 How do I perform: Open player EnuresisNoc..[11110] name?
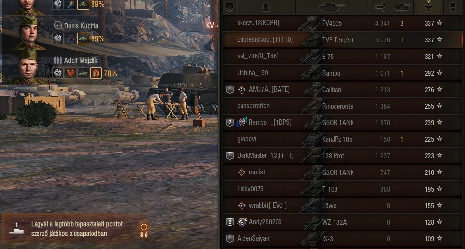pos(264,40)
